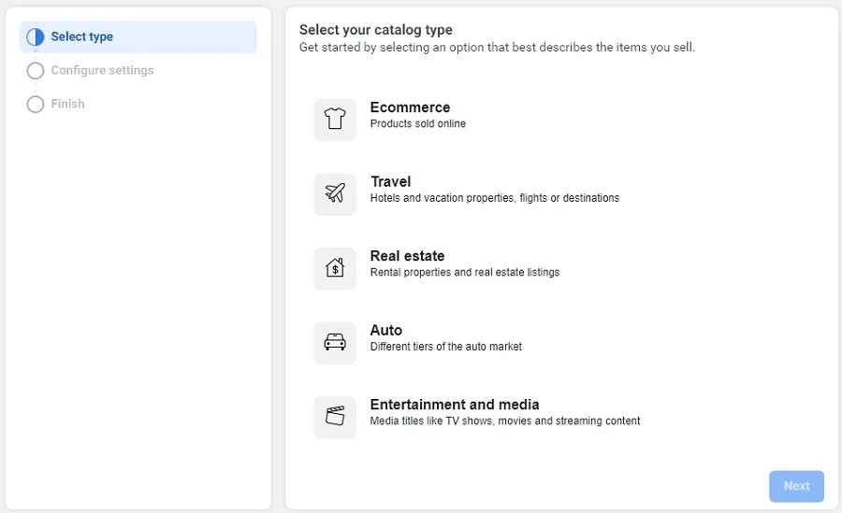
Task: Click the Entertainment clapperboard icon
Action: [x=335, y=417]
